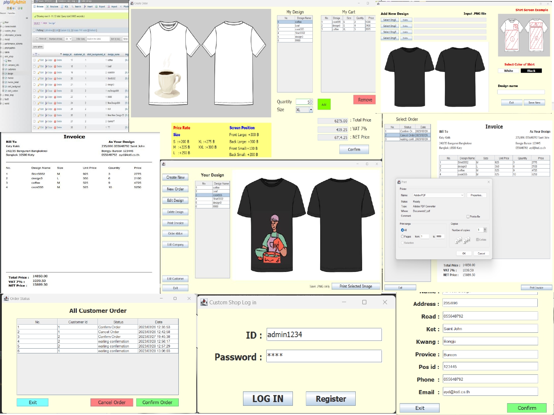Click the Java icon in Custom Shop Log in title
Image resolution: width=554 pixels, height=415 pixels.
(204, 302)
